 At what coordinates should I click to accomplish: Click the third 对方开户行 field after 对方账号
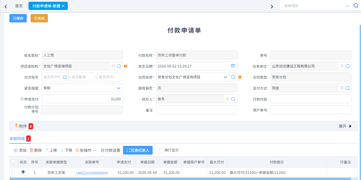coord(110,77)
